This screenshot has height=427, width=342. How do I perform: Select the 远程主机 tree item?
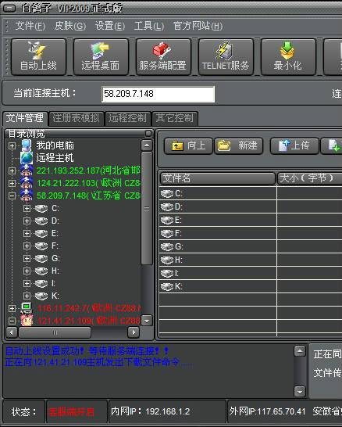click(x=55, y=158)
